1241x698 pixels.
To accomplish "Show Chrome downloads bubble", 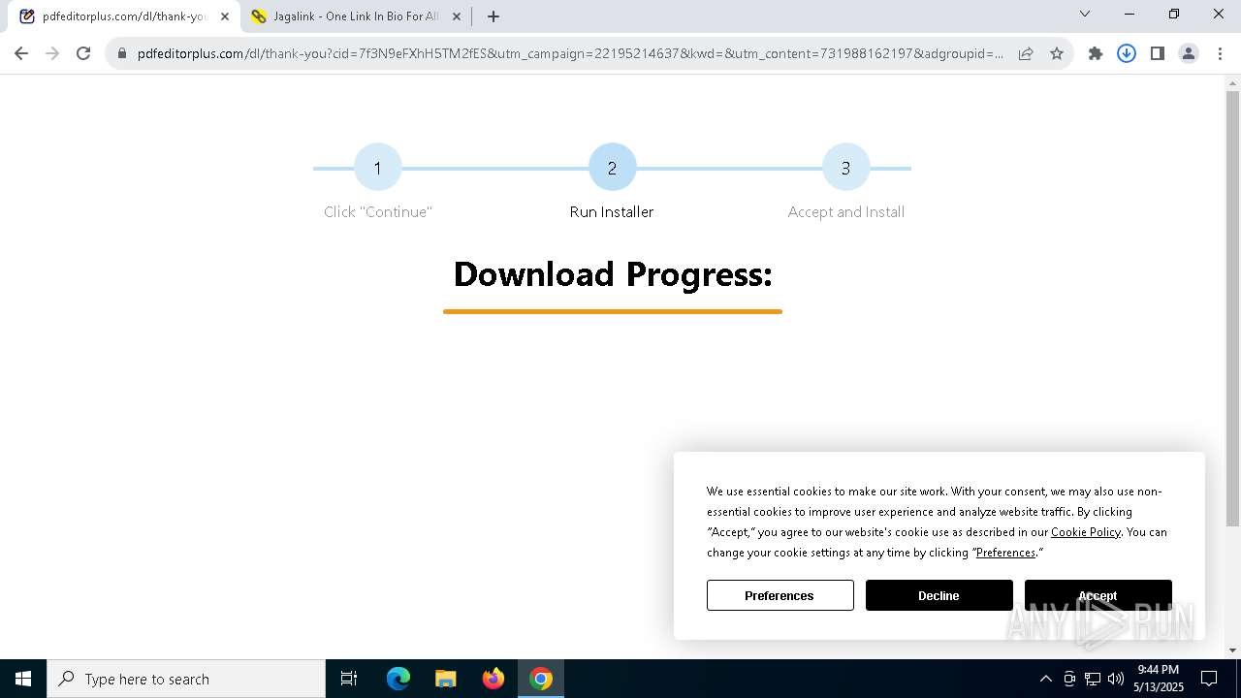I will (x=1127, y=53).
